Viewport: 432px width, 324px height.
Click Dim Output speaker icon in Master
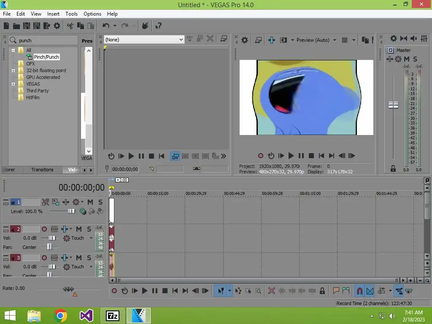(x=413, y=38)
